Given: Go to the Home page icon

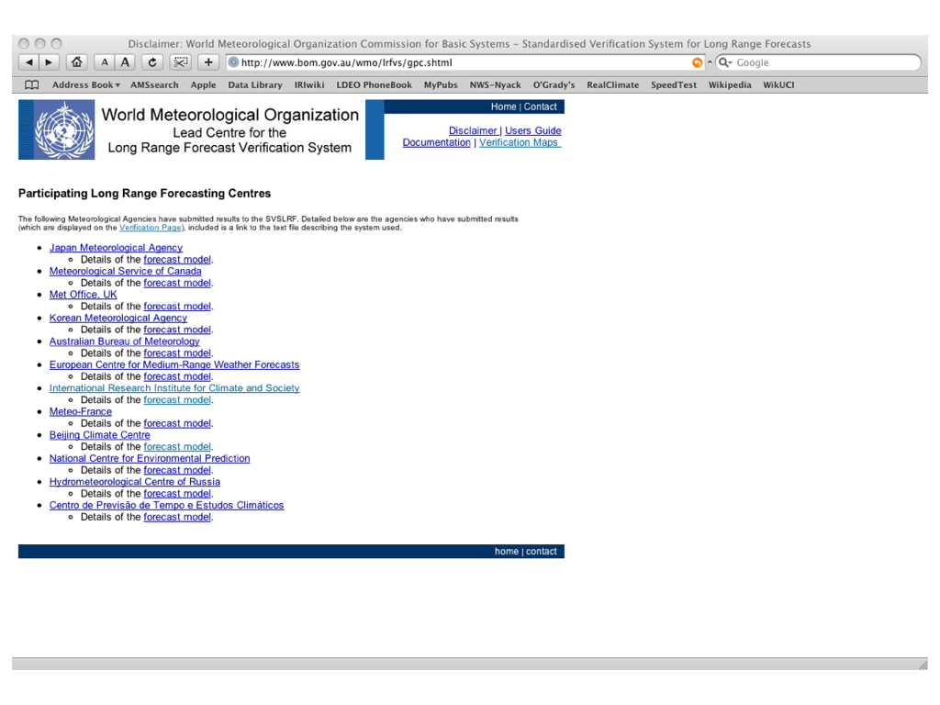Looking at the screenshot, I should pos(77,62).
